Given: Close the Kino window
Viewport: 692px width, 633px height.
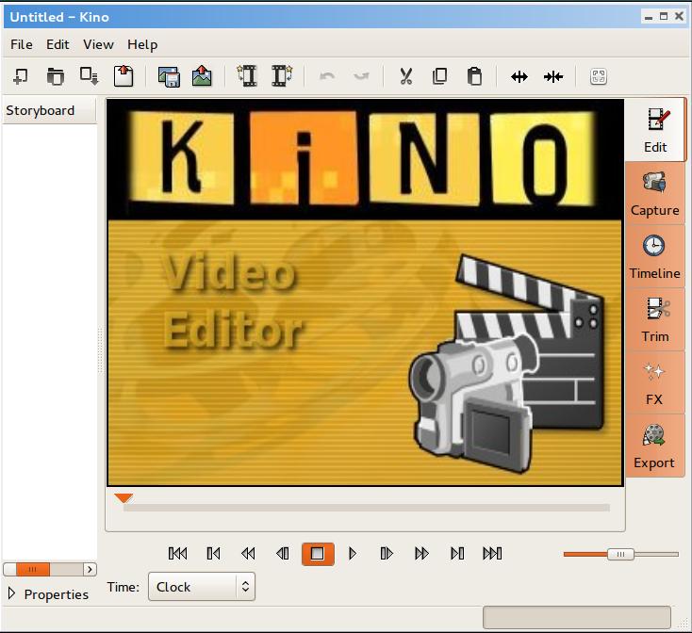Looking at the screenshot, I should pyautogui.click(x=679, y=17).
